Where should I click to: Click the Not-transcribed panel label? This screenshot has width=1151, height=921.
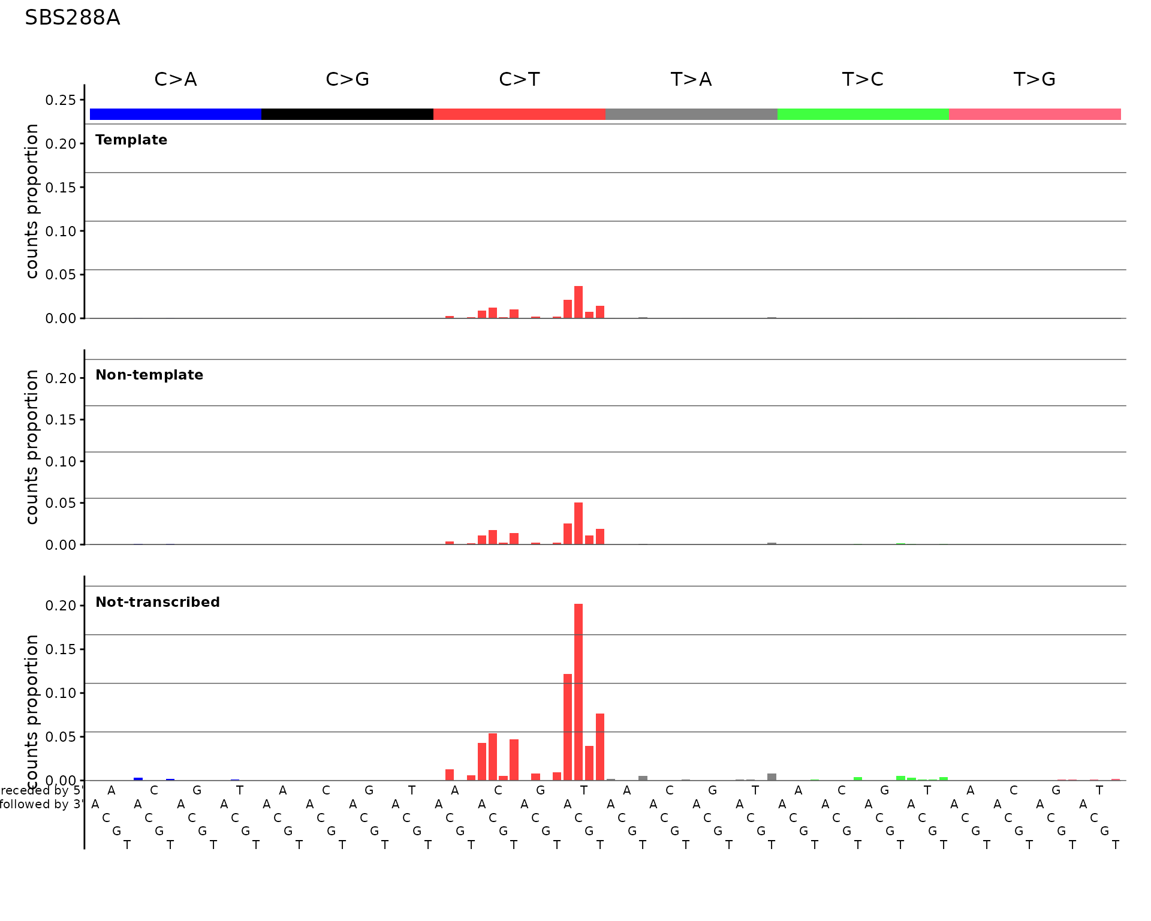click(x=158, y=602)
